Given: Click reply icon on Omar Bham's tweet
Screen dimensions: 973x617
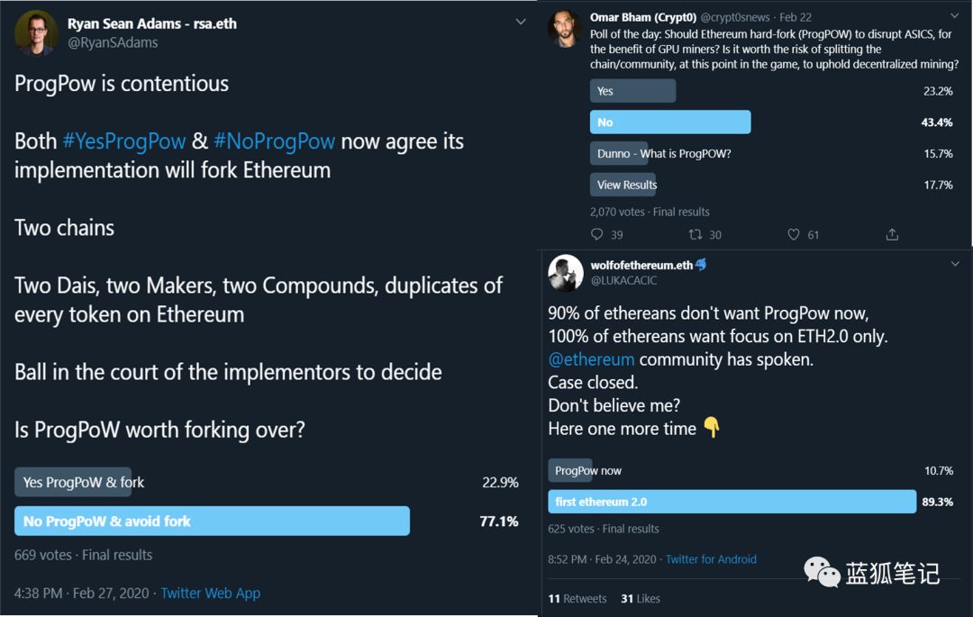Looking at the screenshot, I should coord(596,234).
